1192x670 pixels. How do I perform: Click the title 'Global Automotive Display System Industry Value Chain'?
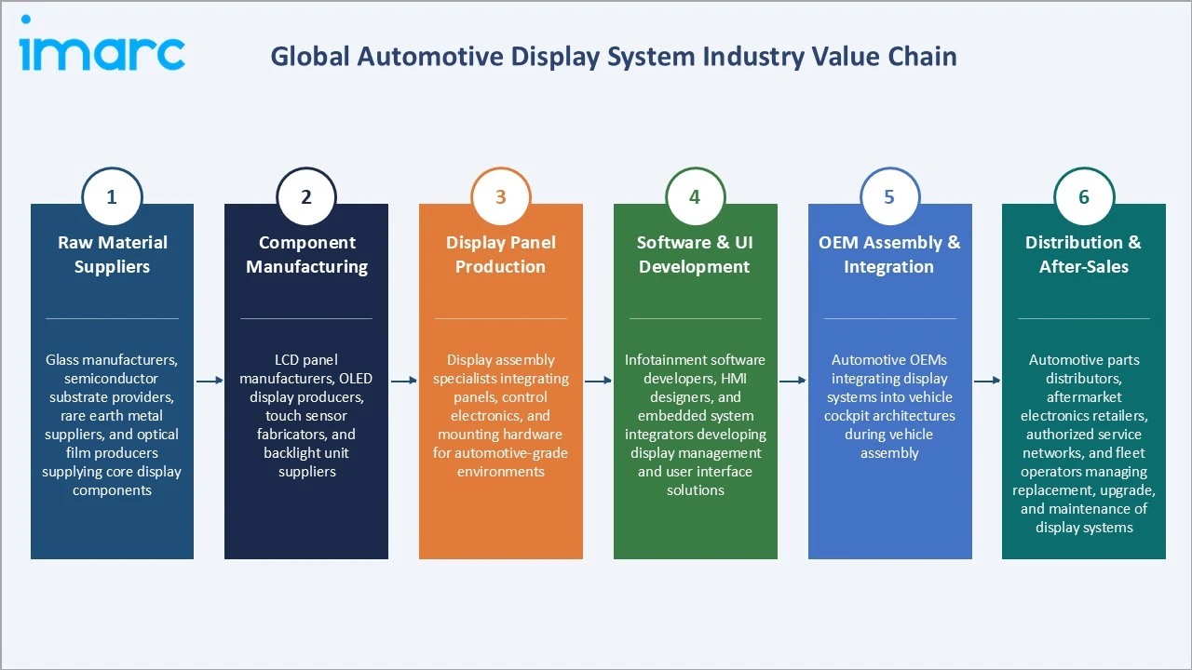pyautogui.click(x=614, y=57)
